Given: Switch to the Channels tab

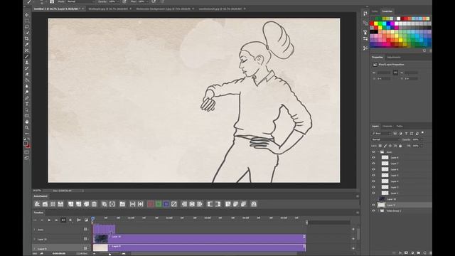Looking at the screenshot, I should point(387,127).
